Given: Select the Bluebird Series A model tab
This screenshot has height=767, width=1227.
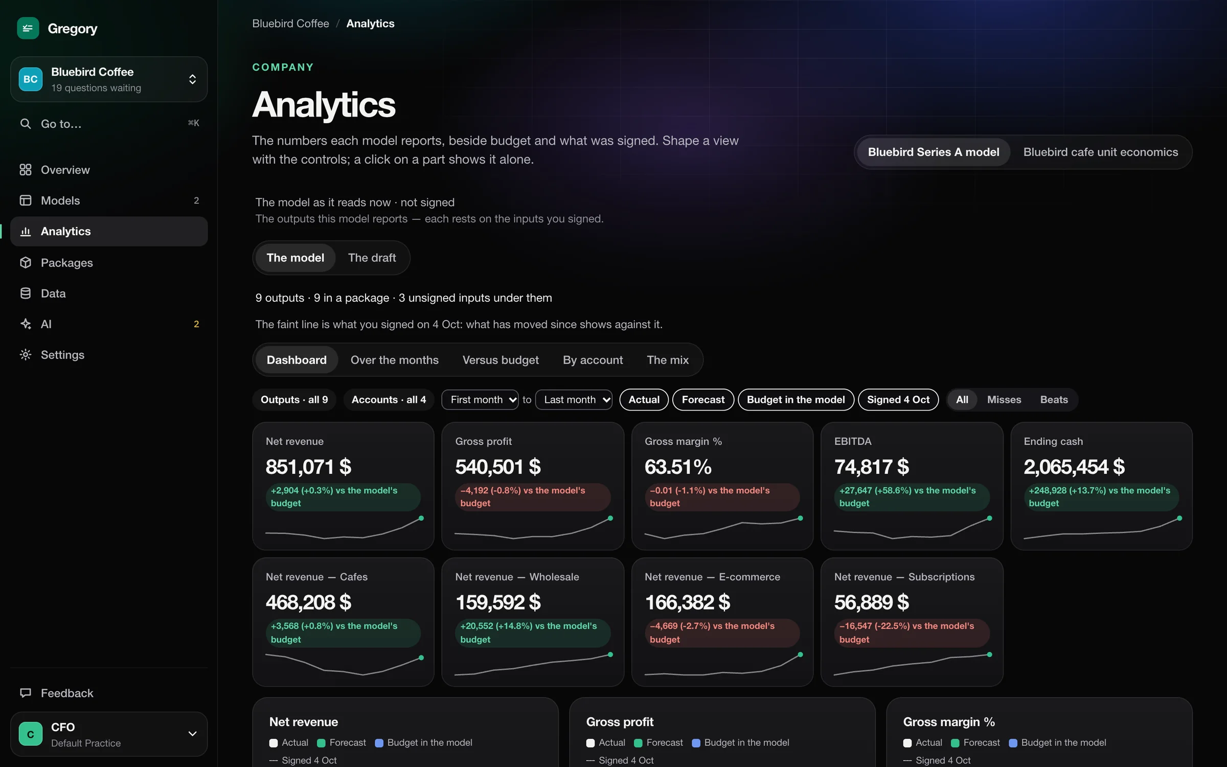Looking at the screenshot, I should 933,152.
